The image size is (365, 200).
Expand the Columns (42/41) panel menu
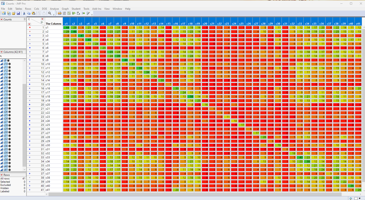tap(1, 52)
